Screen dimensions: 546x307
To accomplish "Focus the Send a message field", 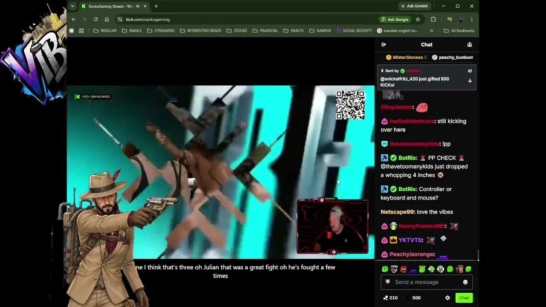I will (x=427, y=282).
